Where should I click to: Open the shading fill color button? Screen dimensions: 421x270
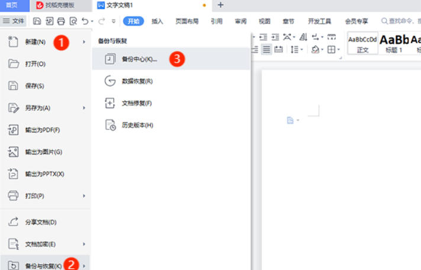click(316, 50)
